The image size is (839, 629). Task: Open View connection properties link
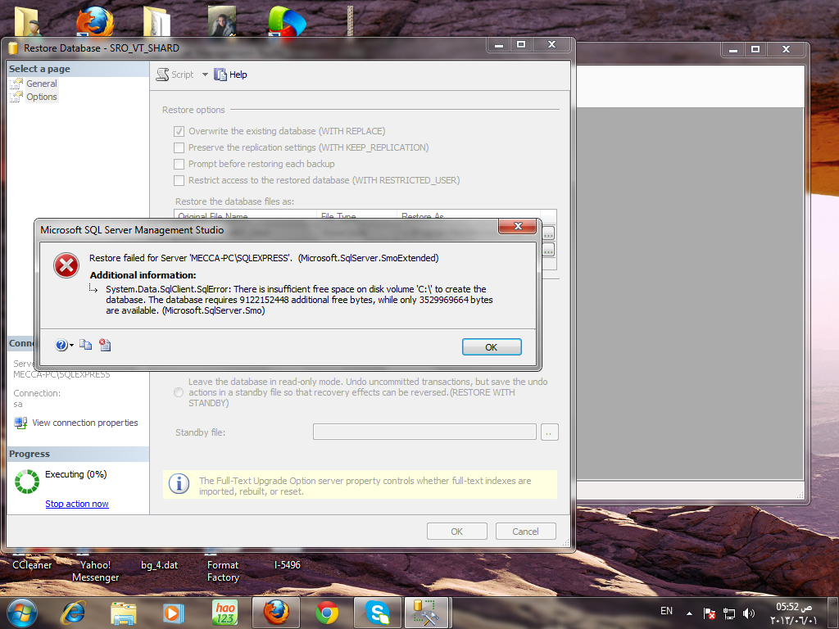(x=85, y=423)
